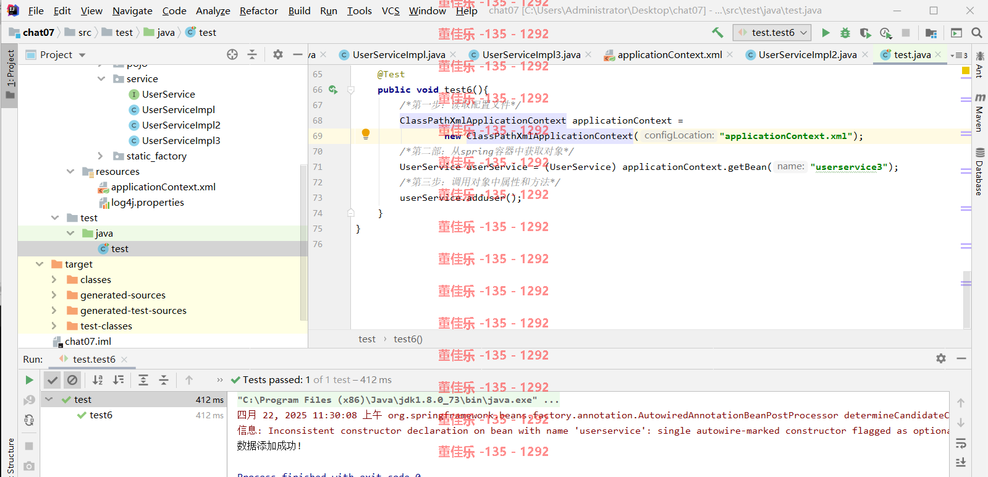Toggle soft-wrap in console output
Viewport: 988px width, 477px height.
961,443
